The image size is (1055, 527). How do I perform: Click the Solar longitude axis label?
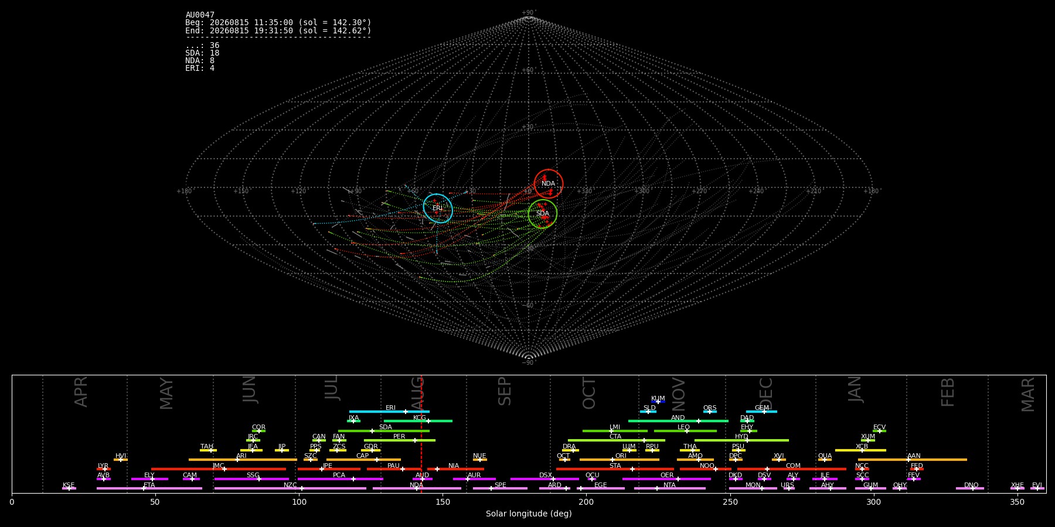[x=529, y=514]
